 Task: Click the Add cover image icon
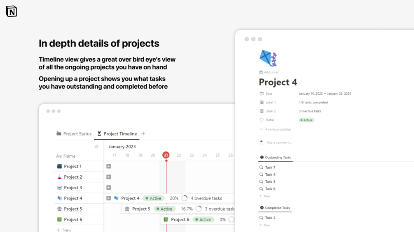click(x=261, y=72)
